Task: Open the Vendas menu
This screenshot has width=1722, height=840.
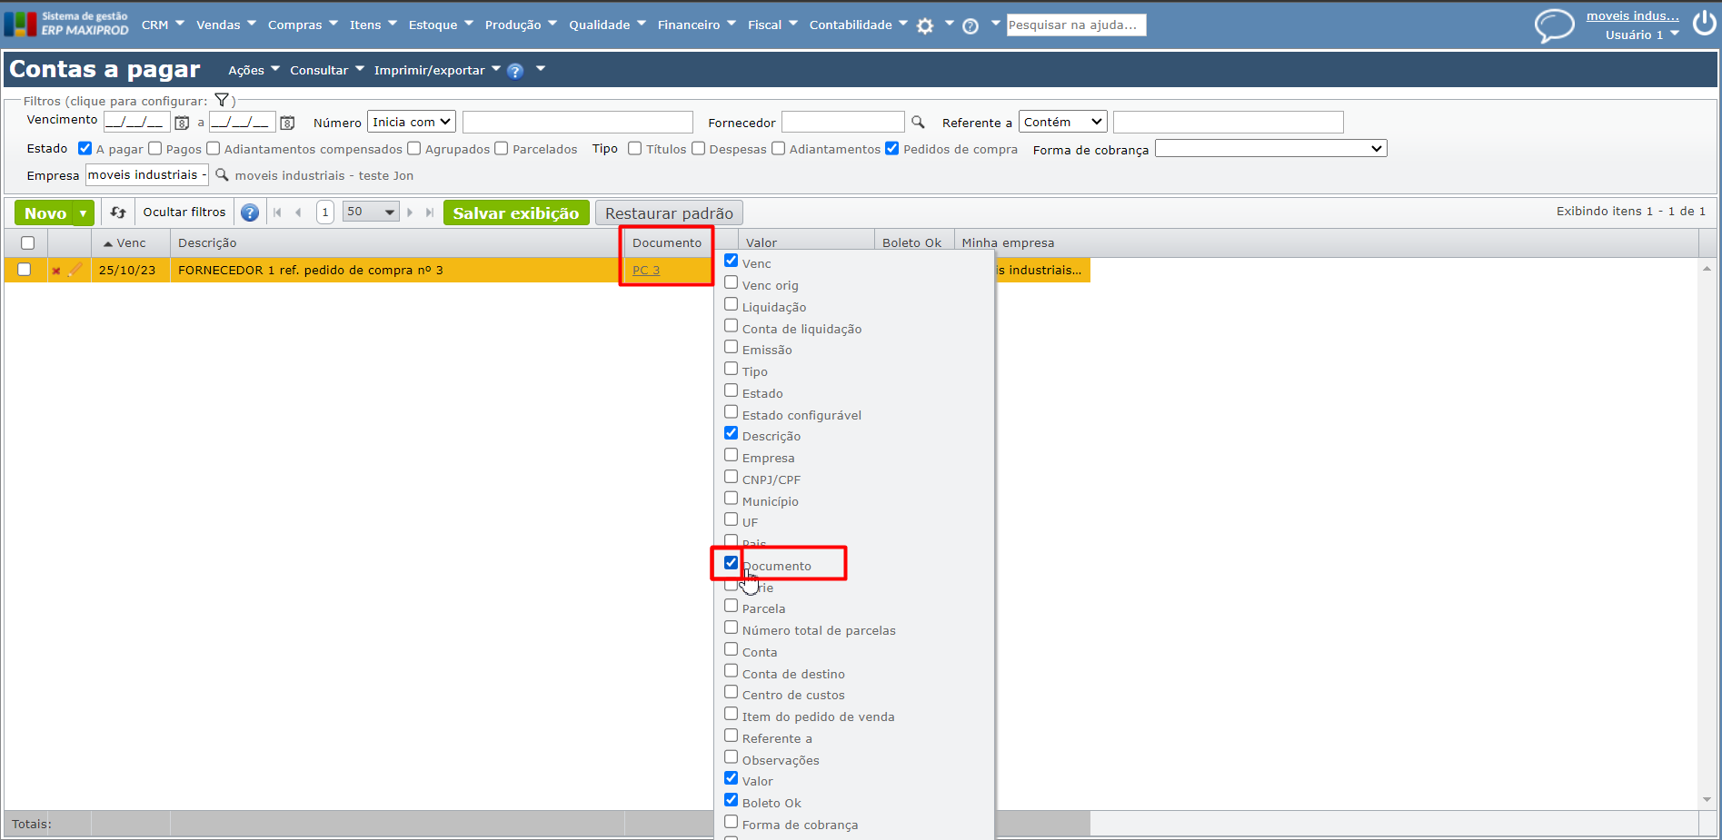Action: point(226,25)
